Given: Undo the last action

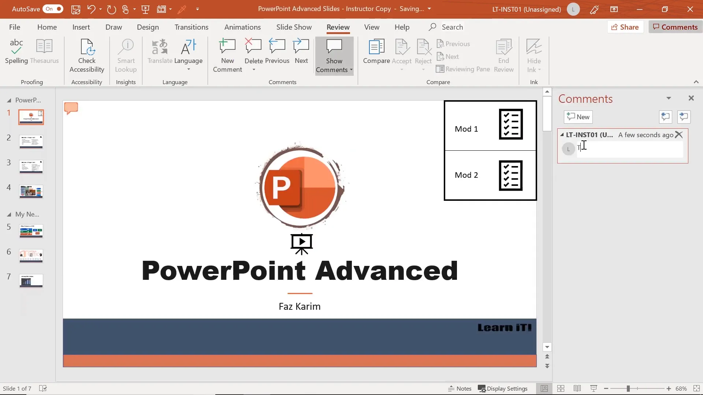Looking at the screenshot, I should [x=91, y=9].
